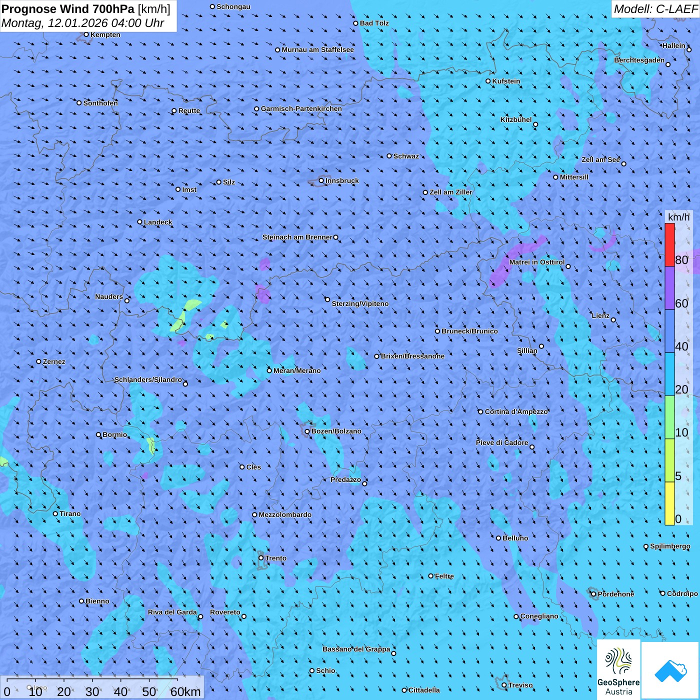Click the Matrei in Osttirol label
The image size is (700, 700).
point(537,262)
